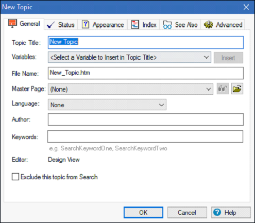
Task: Expand the Master Page dropdown
Action: (130, 89)
